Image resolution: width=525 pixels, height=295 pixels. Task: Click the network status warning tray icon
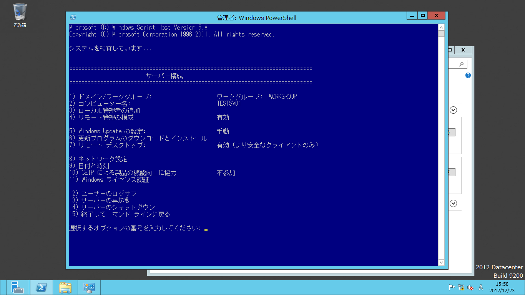(x=460, y=287)
